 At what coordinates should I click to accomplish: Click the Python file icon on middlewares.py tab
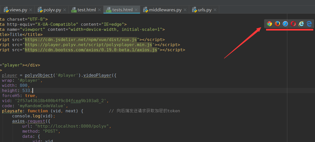146,10
